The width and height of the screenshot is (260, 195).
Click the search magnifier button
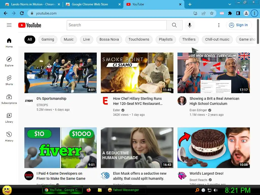click(174, 25)
